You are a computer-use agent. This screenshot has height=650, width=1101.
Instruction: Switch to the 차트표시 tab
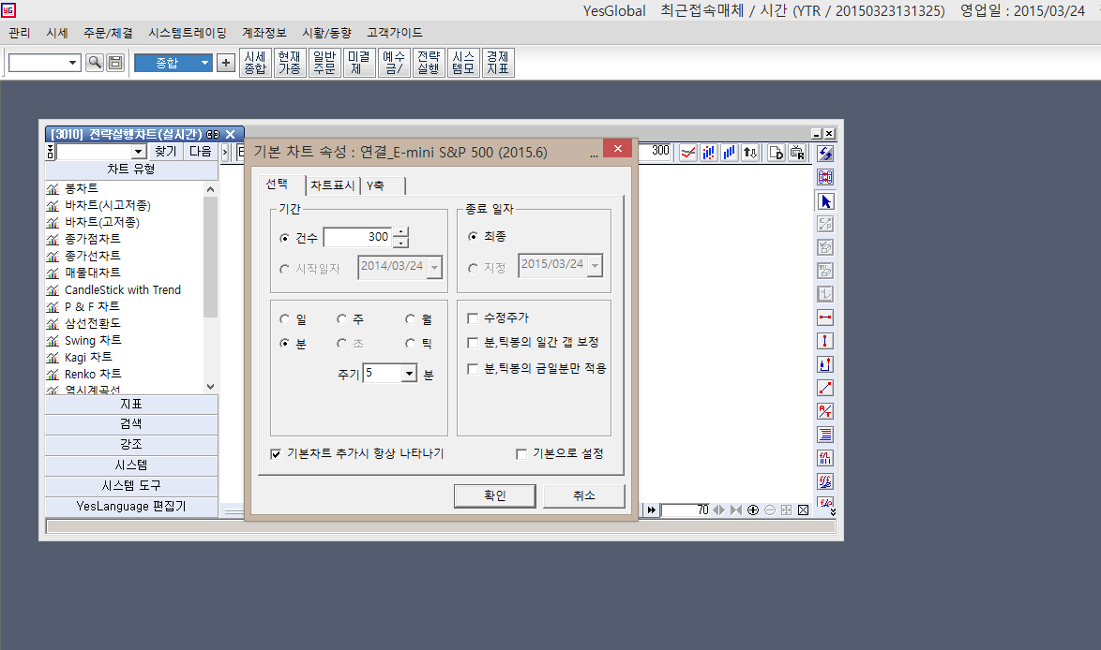point(333,185)
